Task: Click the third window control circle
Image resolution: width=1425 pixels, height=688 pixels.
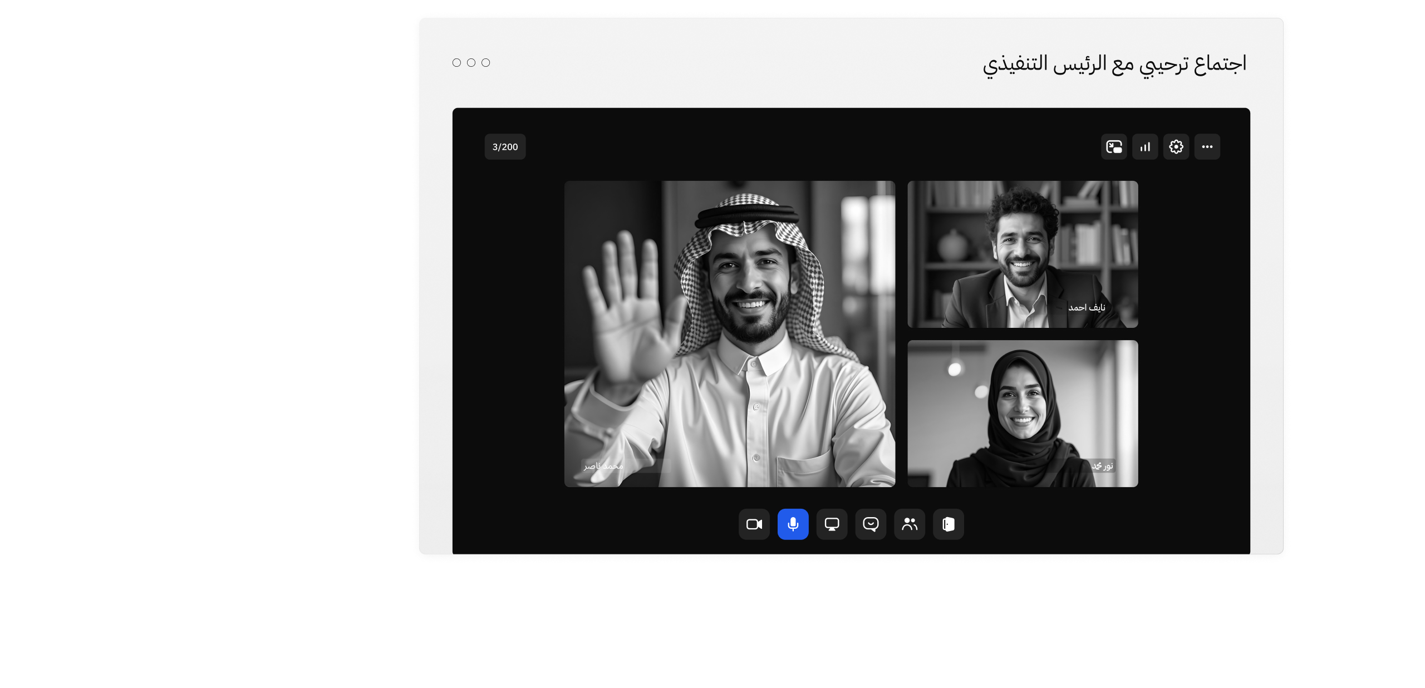Action: coord(485,63)
